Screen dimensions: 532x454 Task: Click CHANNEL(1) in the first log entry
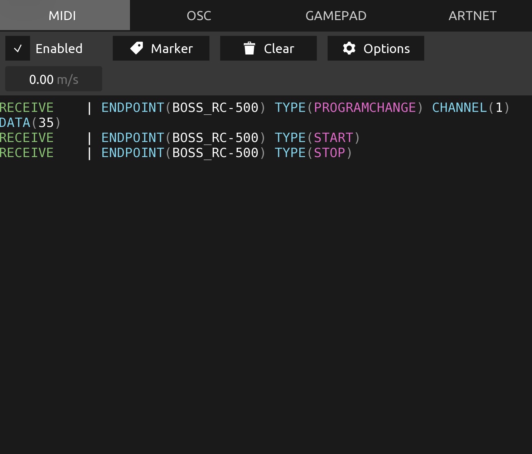[x=471, y=108]
